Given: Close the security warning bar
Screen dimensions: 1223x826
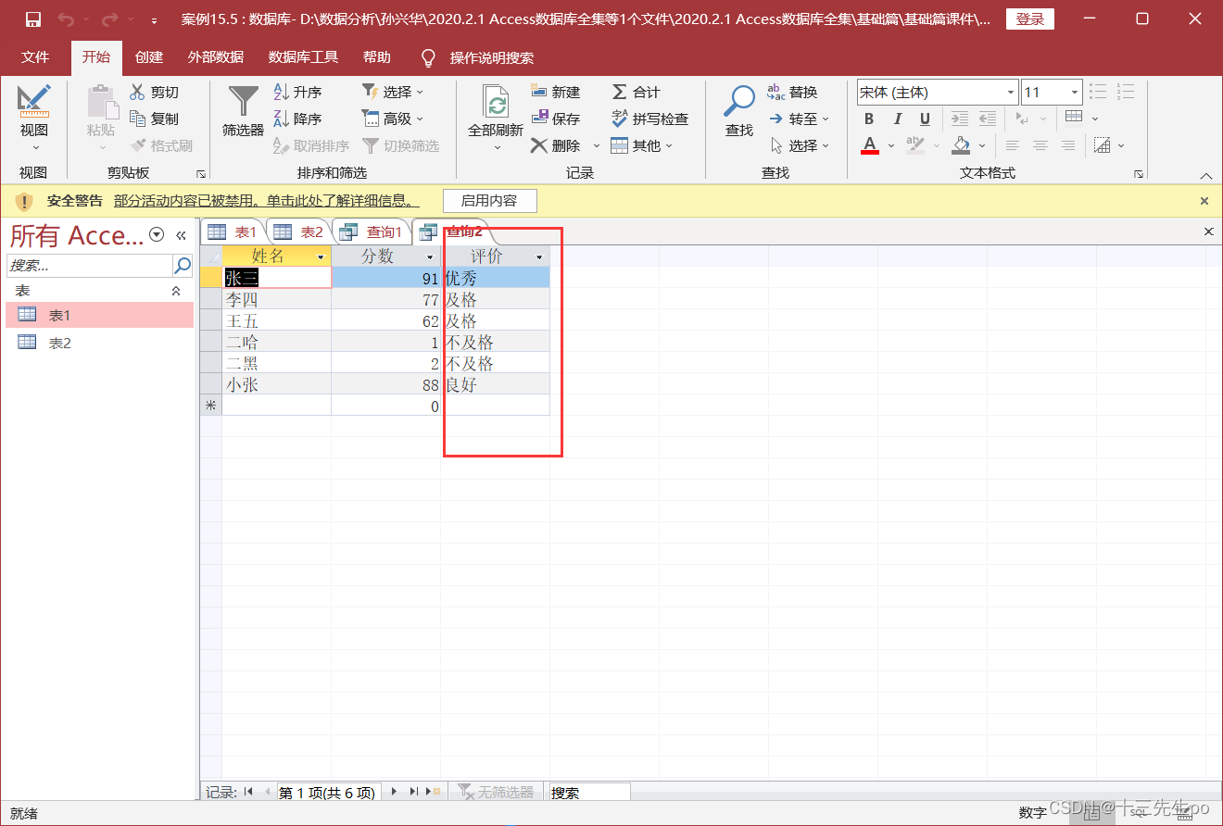Looking at the screenshot, I should pyautogui.click(x=1204, y=201).
